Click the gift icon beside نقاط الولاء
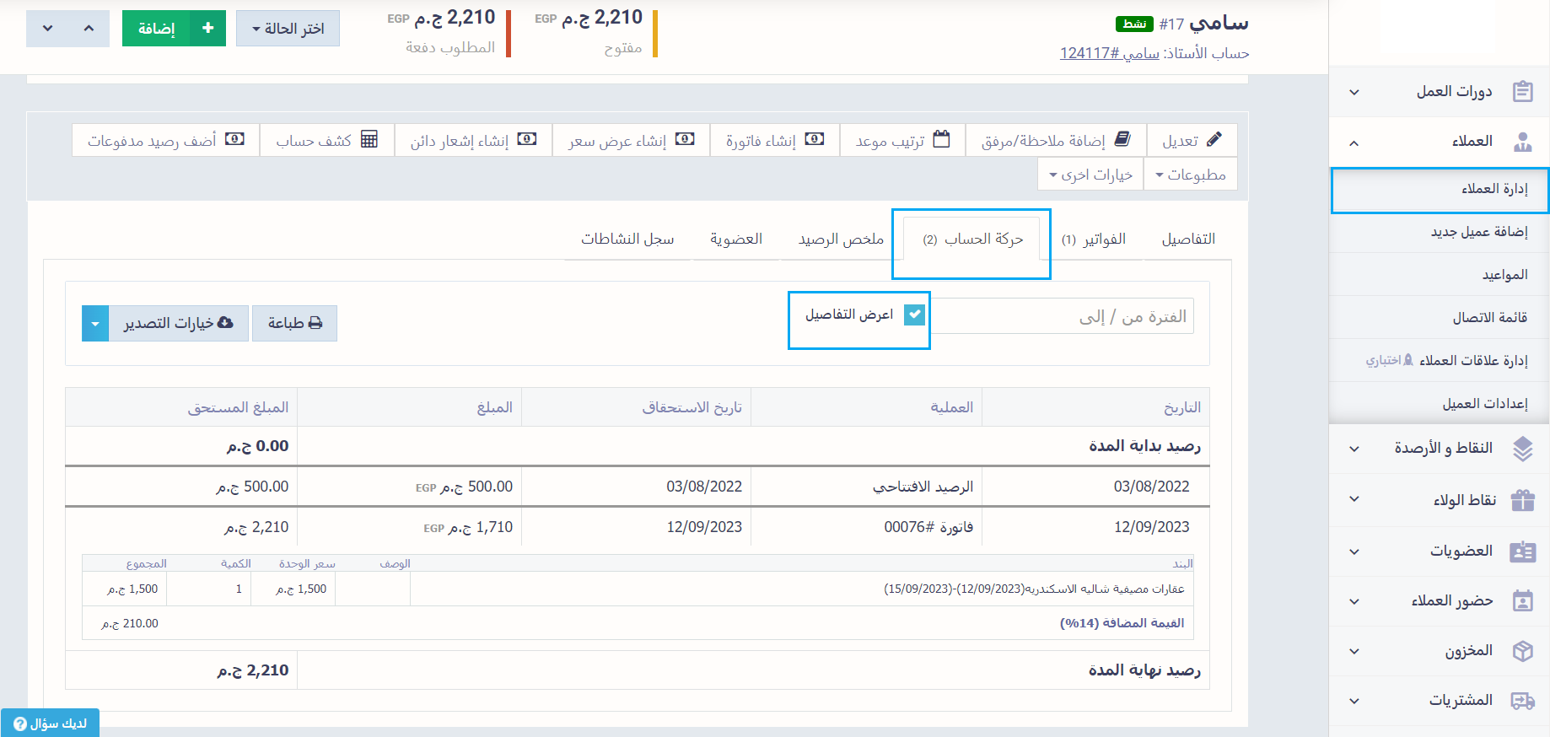The image size is (1550, 737). tap(1522, 500)
